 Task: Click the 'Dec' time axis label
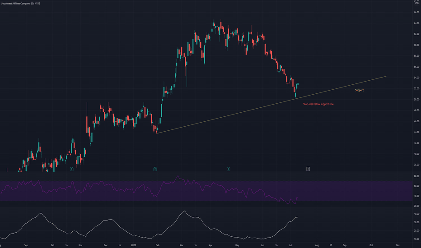pyautogui.click(x=106, y=245)
